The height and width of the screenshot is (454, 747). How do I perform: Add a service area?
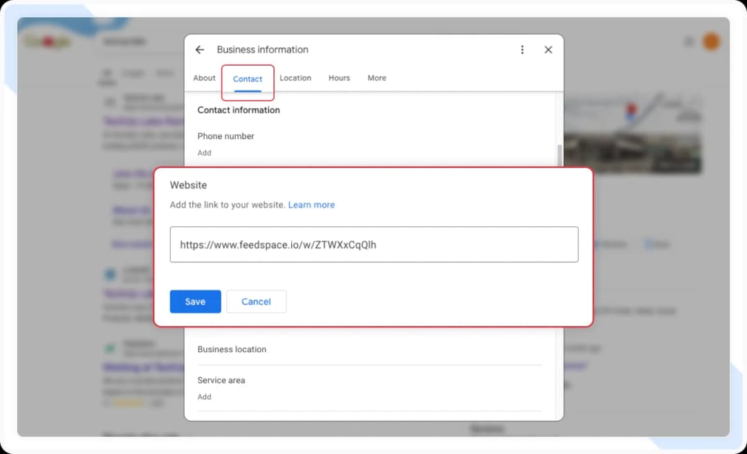[x=204, y=397]
